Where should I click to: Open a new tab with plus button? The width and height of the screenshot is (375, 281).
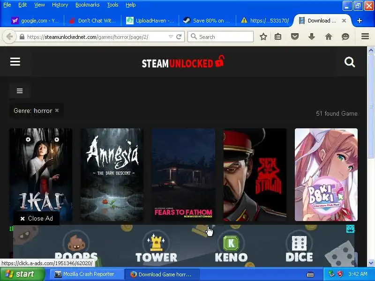359,21
